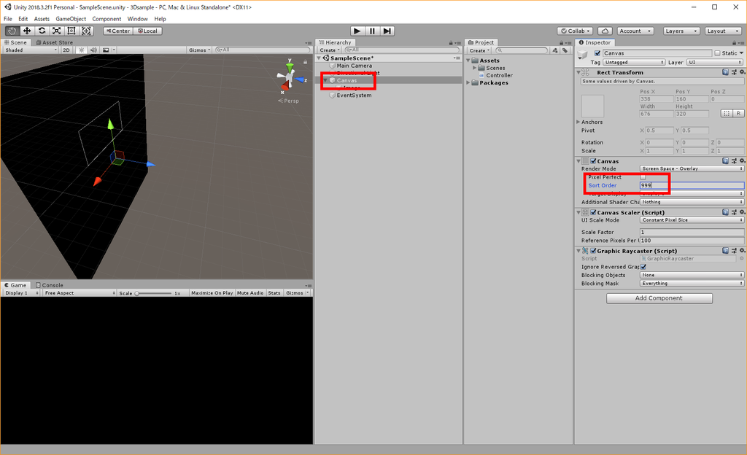Click the Account button

[635, 31]
